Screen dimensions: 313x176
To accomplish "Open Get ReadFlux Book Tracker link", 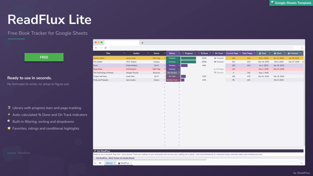I will click(x=115, y=158).
